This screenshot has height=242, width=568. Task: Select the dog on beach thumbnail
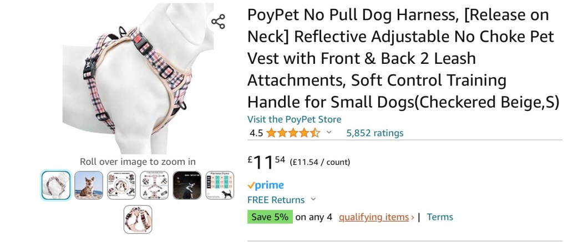click(89, 185)
